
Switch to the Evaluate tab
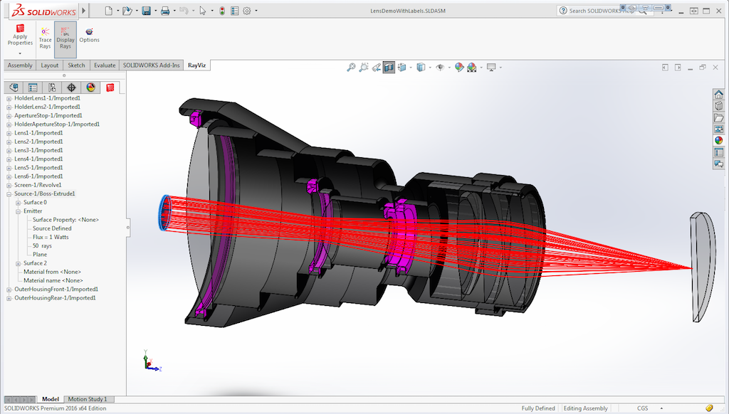click(x=105, y=65)
